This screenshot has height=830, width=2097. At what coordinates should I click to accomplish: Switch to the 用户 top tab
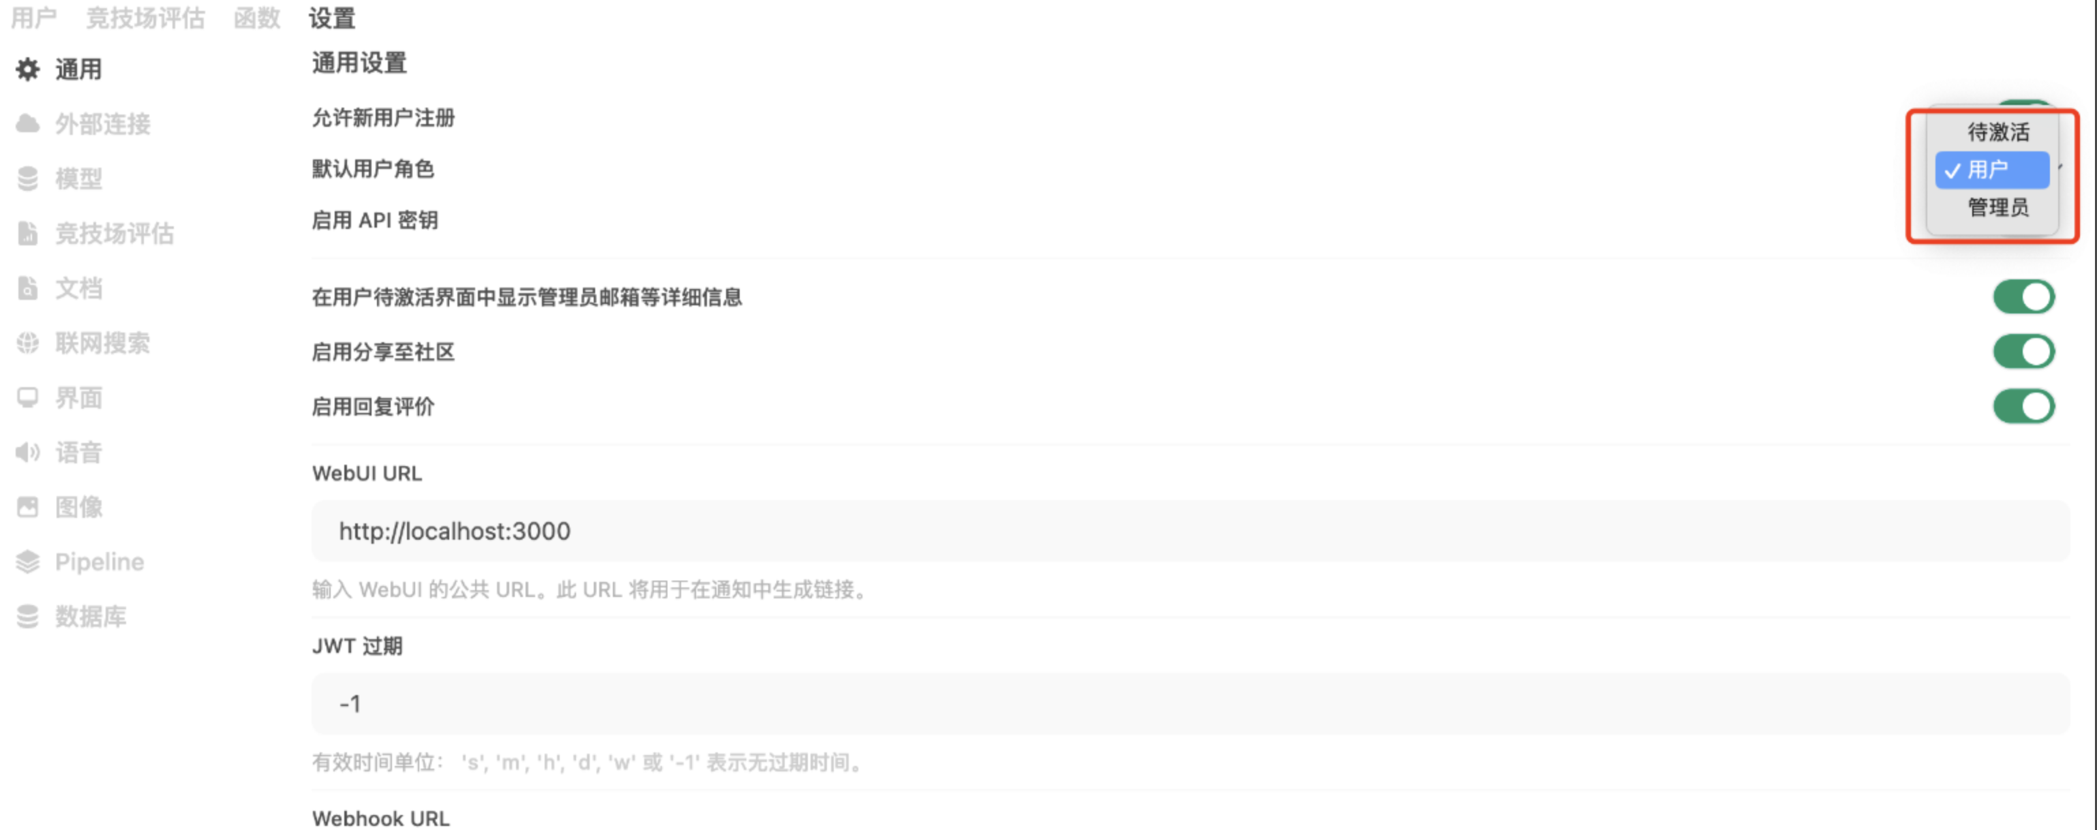(x=33, y=18)
